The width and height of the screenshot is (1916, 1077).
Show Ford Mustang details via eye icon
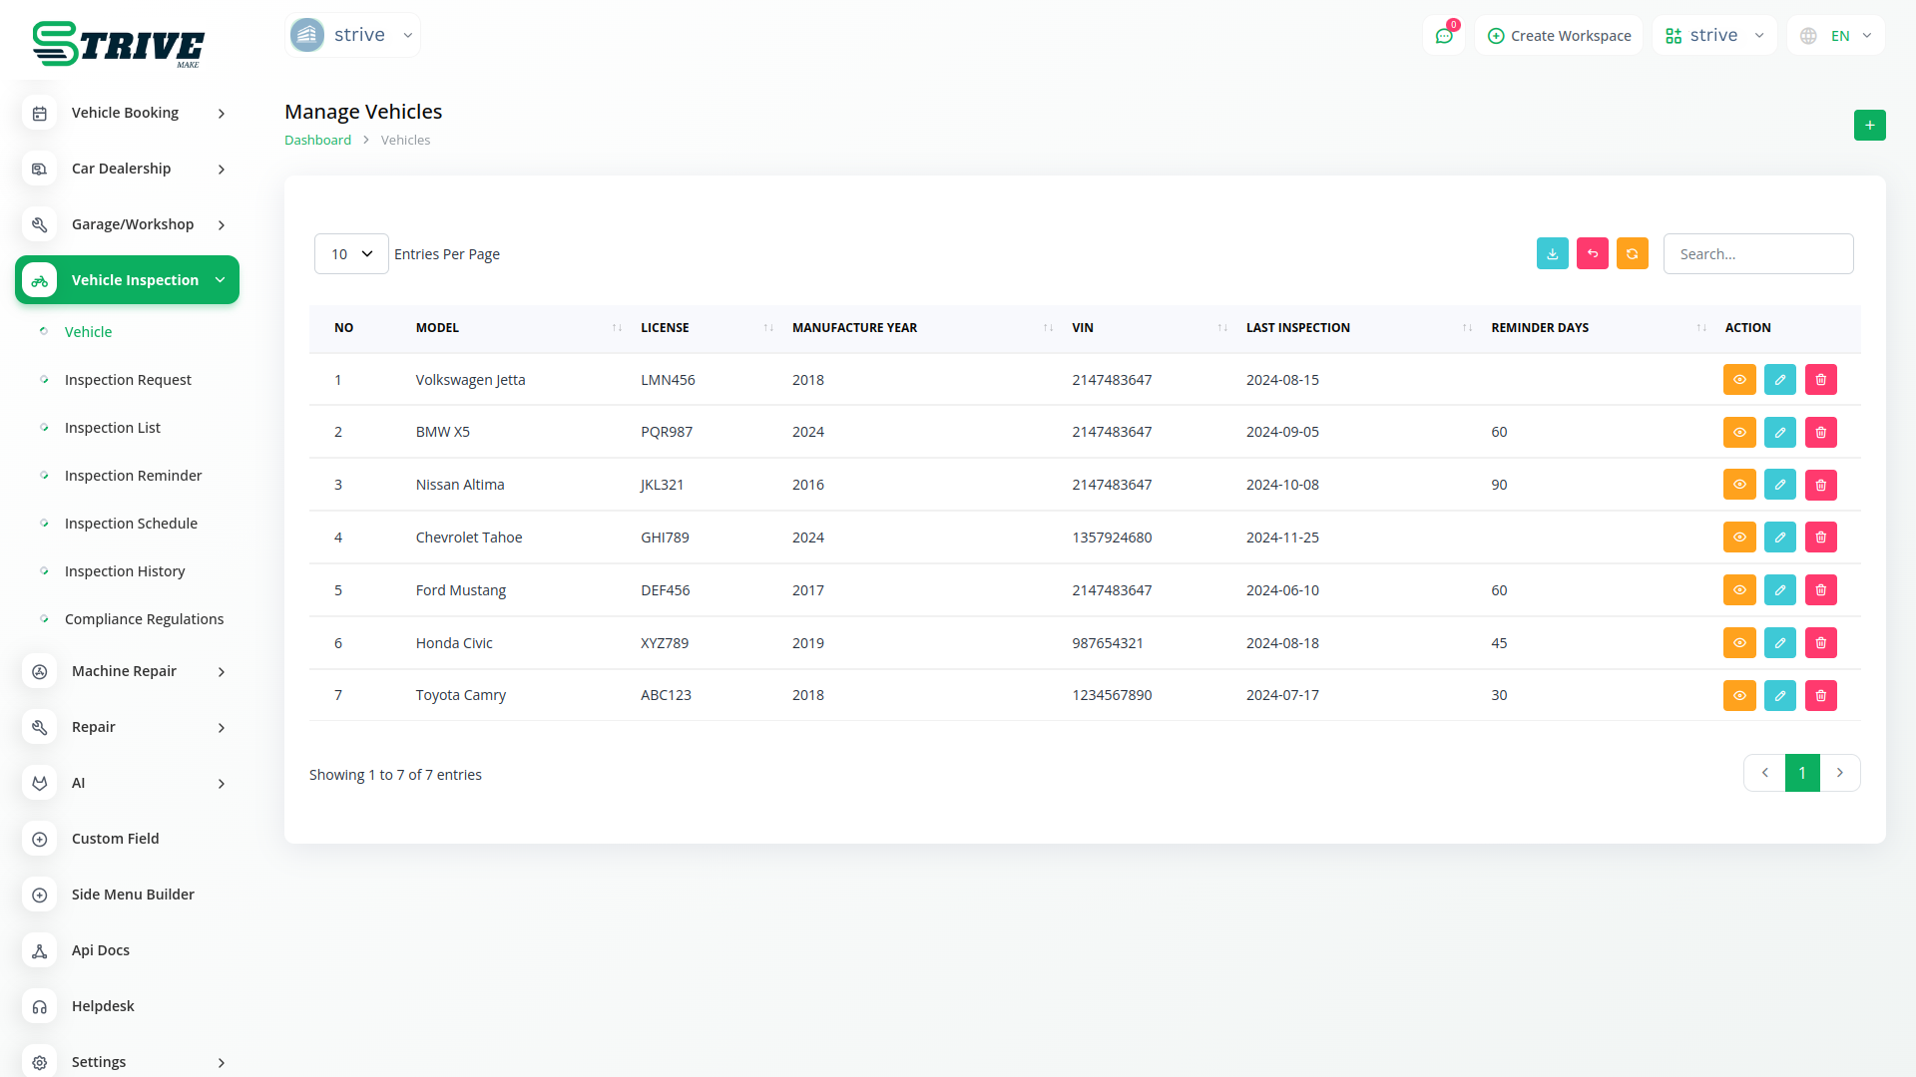point(1738,590)
